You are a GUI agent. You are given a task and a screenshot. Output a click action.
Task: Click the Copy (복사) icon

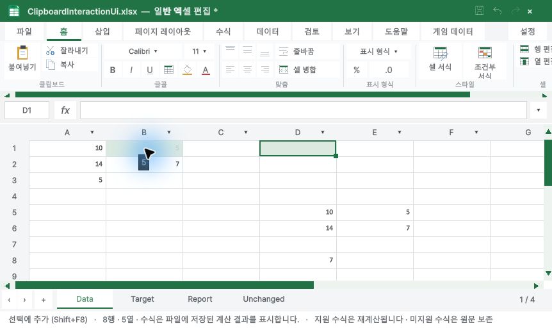[x=51, y=65]
